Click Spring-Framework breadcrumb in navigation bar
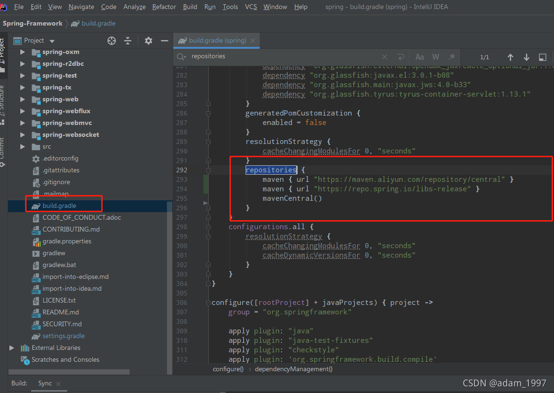554x393 pixels. pyautogui.click(x=33, y=23)
